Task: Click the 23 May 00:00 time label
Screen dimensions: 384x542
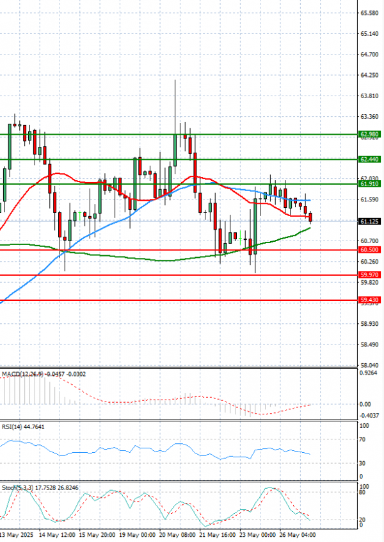Action: 258,535
